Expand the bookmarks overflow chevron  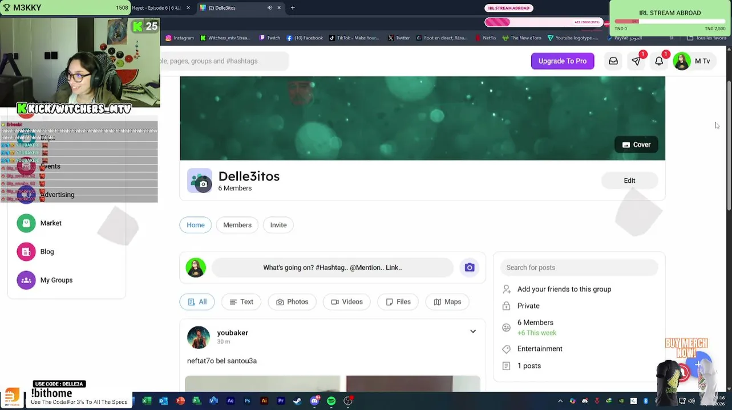672,38
